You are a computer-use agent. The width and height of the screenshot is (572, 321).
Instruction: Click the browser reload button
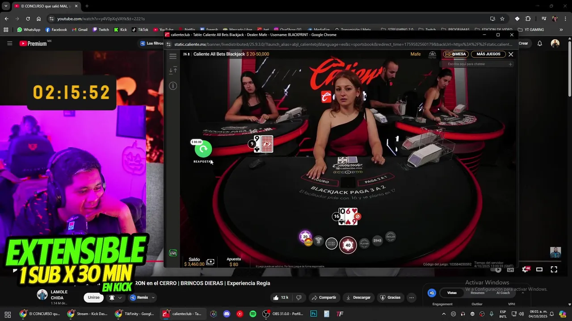pyautogui.click(x=28, y=19)
